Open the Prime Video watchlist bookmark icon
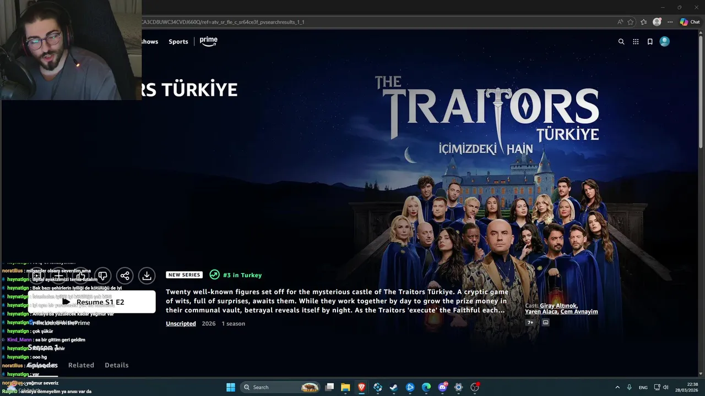 tap(650, 42)
